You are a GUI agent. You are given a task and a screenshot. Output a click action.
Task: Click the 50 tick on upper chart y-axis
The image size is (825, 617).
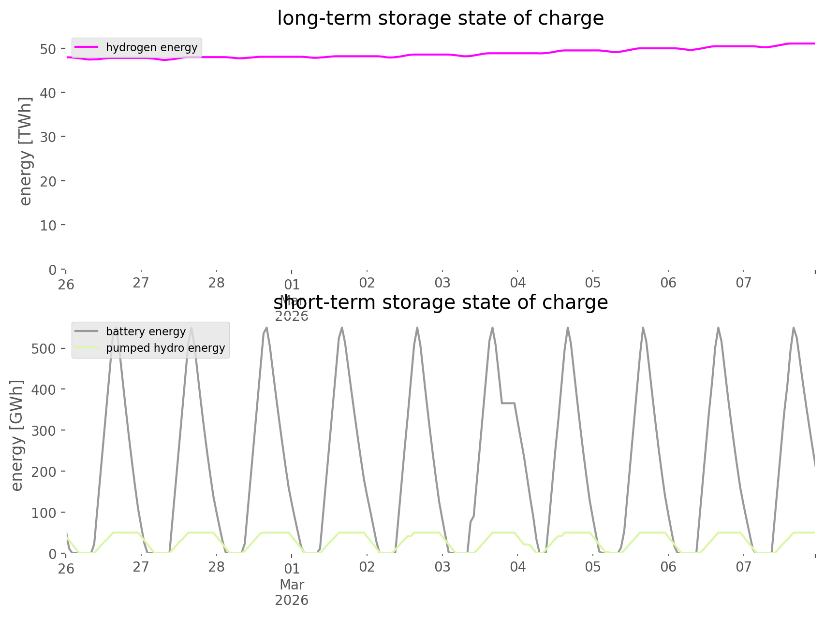click(48, 49)
